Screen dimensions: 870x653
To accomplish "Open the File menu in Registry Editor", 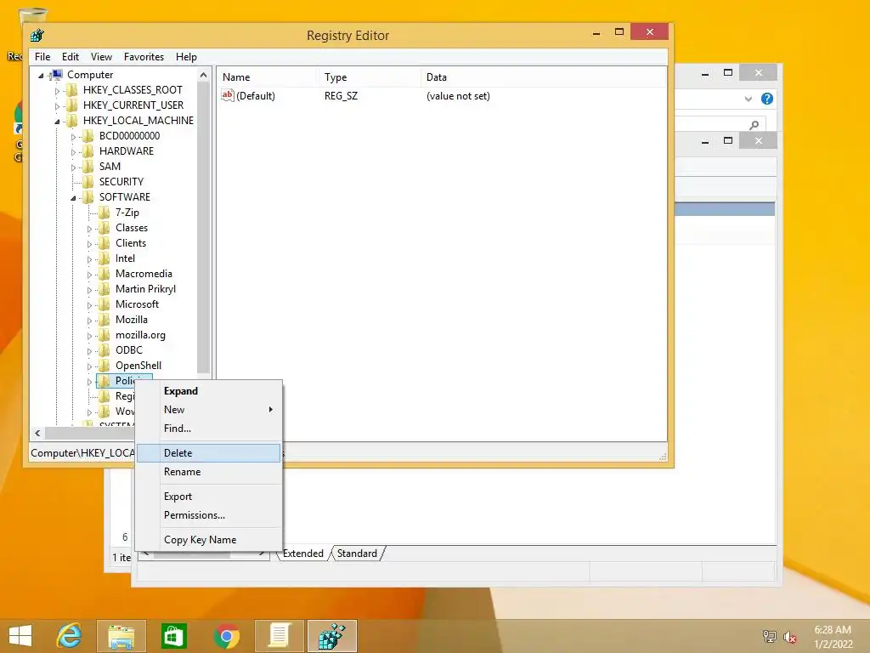I will tap(42, 57).
